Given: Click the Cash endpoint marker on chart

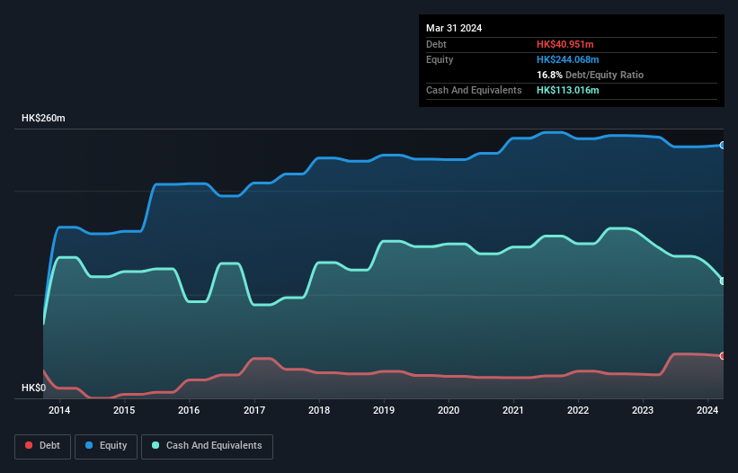Looking at the screenshot, I should click(x=723, y=281).
